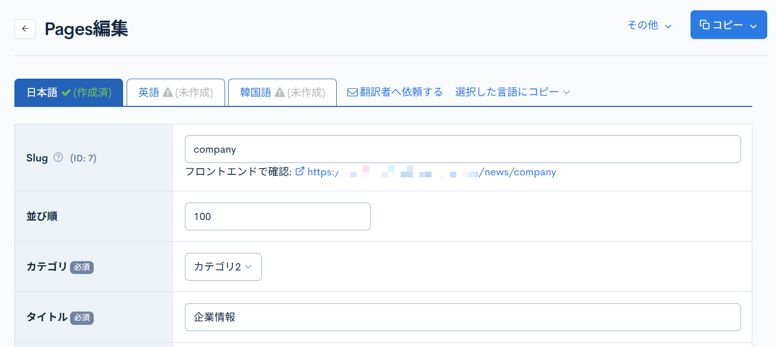Open the カテゴリ2 category dropdown
Image resolution: width=776 pixels, height=347 pixels.
[223, 267]
